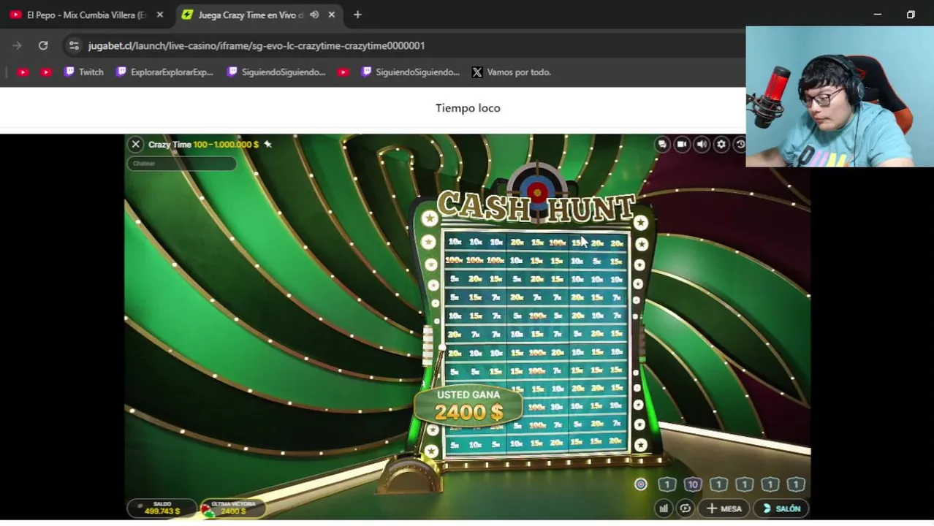Screen dimensions: 934x526
Task: Click the SALDO balance display
Action: point(162,508)
